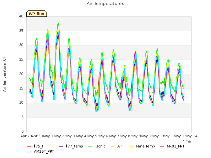Click the Time x-axis title
Image resolution: width=211 pixels, height=158 pixels.
pos(187,141)
